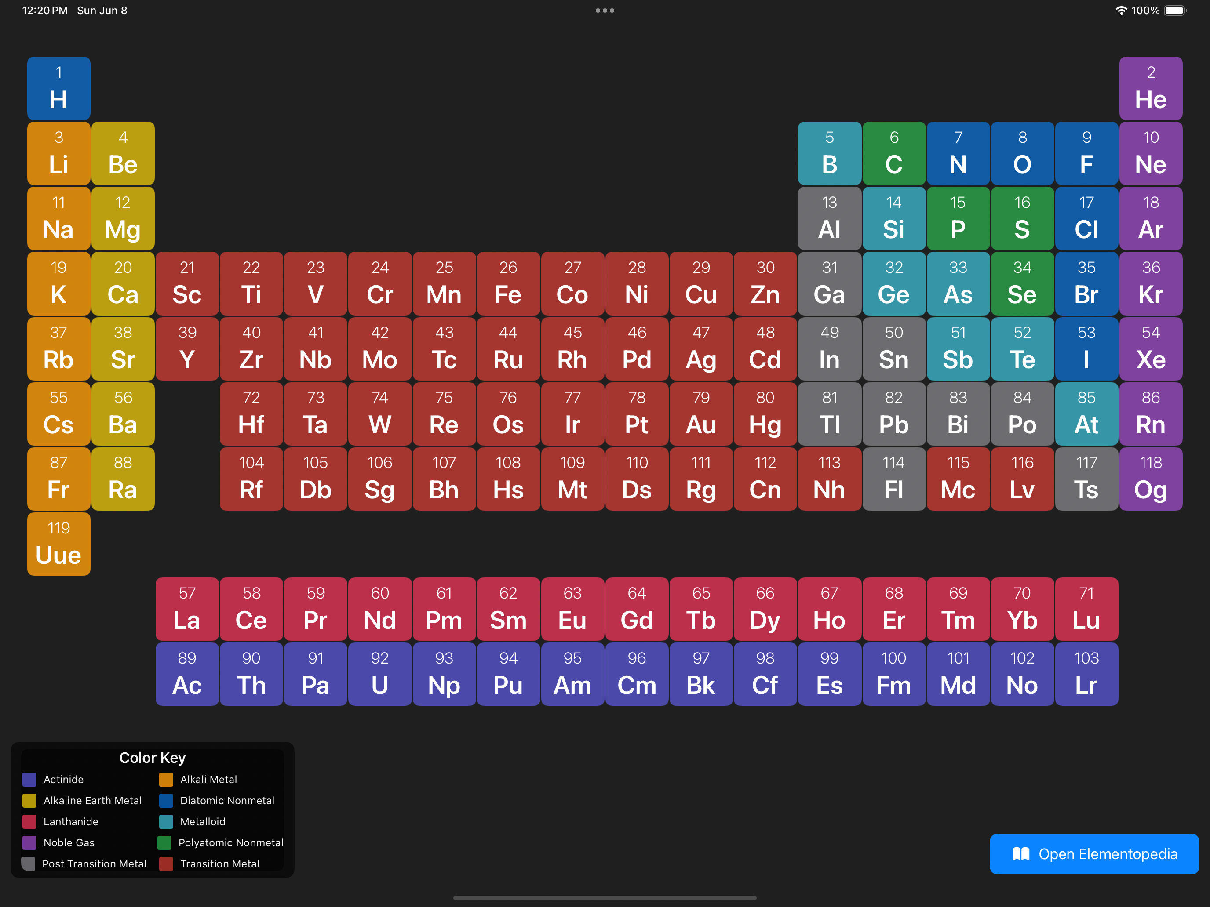
Task: Select Uranium in the actinide row
Action: pos(379,674)
